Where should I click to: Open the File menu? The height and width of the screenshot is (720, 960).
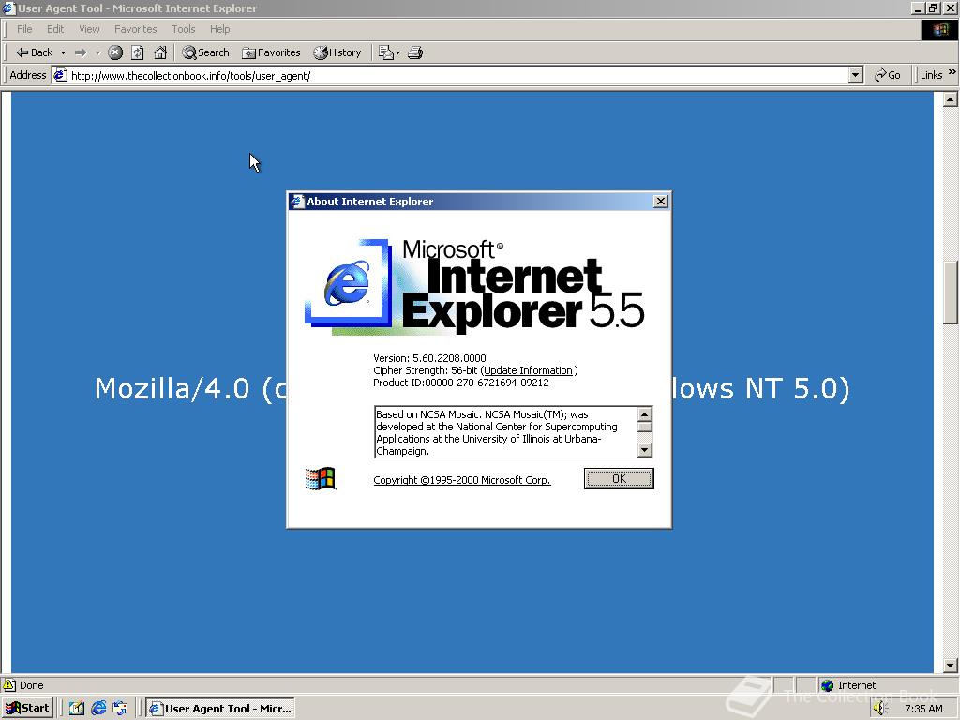click(24, 29)
